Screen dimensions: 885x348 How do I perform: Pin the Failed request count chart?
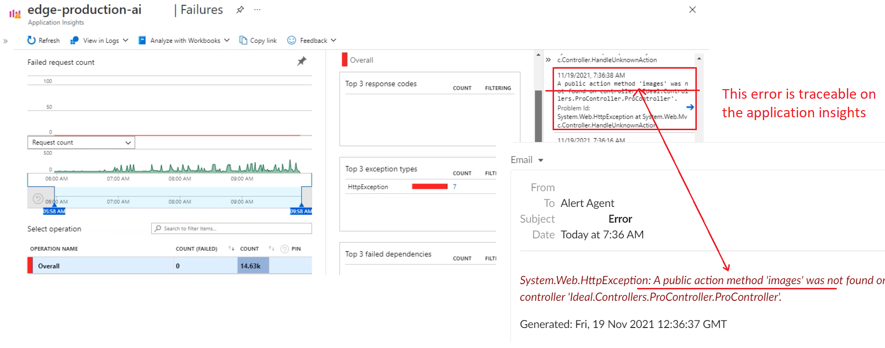(x=302, y=61)
